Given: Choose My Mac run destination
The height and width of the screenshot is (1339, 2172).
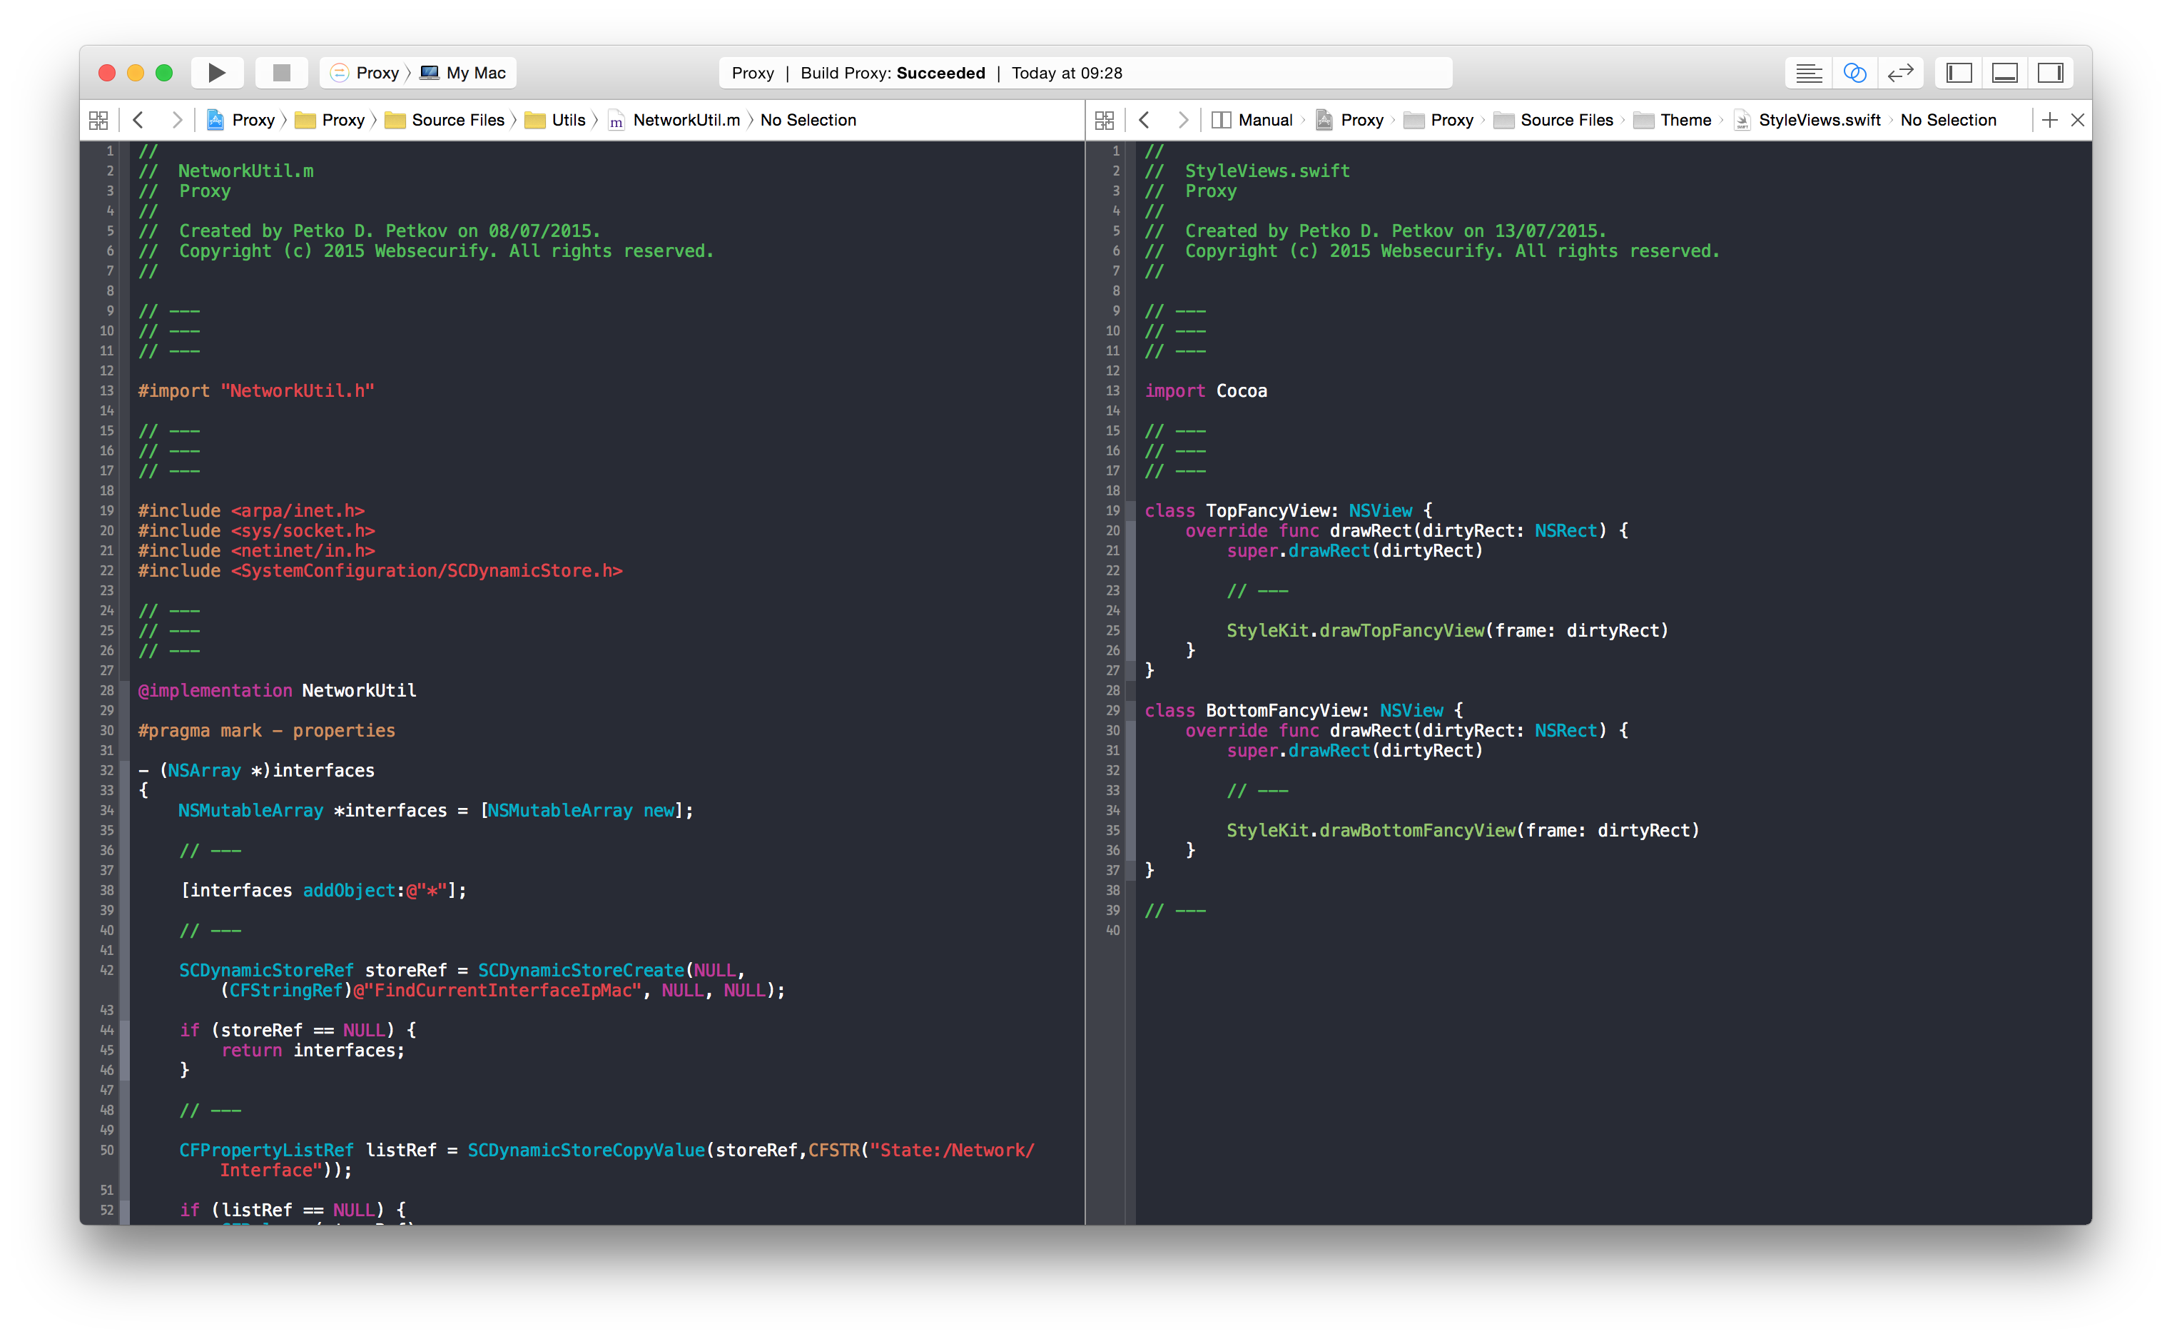Looking at the screenshot, I should point(464,73).
